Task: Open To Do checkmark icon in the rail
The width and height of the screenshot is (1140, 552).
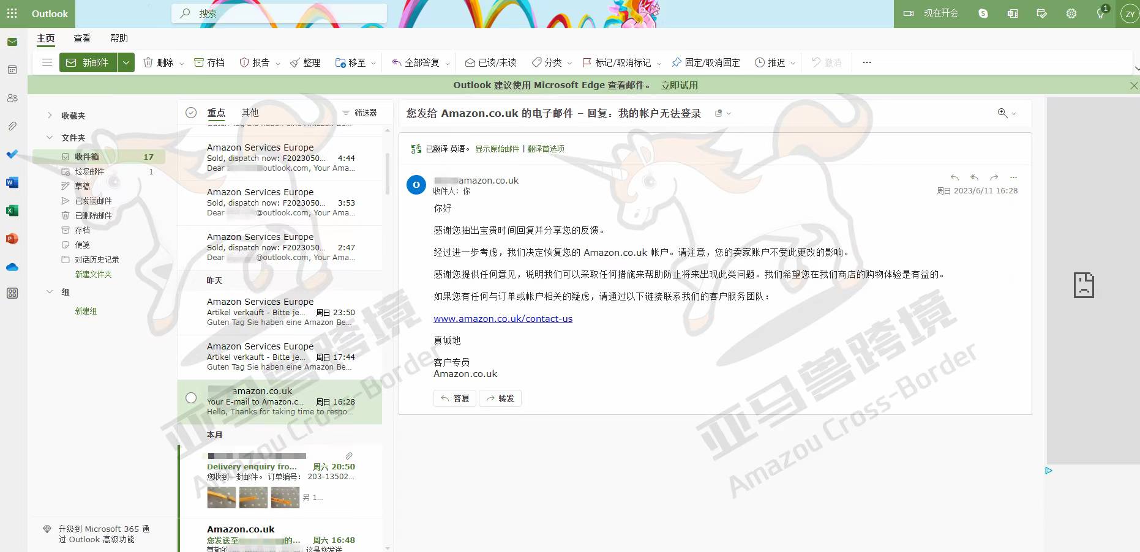Action: pos(12,154)
